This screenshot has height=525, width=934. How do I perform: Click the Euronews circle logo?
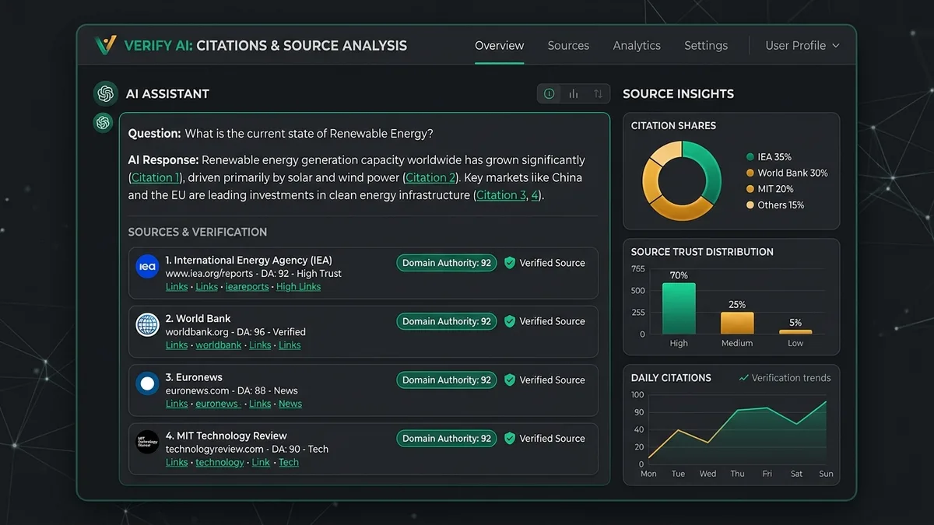click(147, 383)
